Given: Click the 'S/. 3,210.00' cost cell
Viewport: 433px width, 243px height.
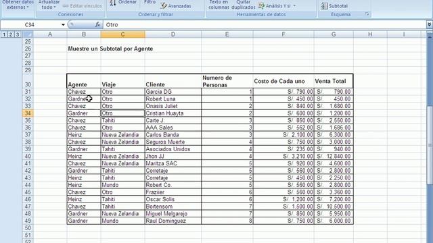Looking at the screenshot, I should point(283,156).
